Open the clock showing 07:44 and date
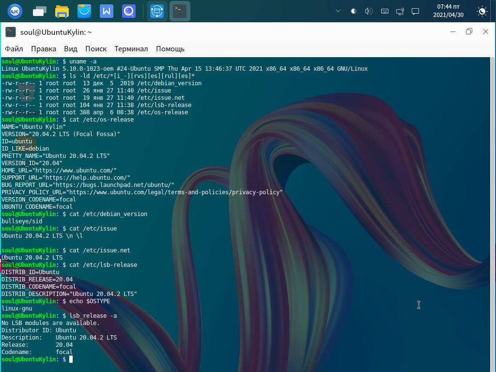 [x=448, y=11]
